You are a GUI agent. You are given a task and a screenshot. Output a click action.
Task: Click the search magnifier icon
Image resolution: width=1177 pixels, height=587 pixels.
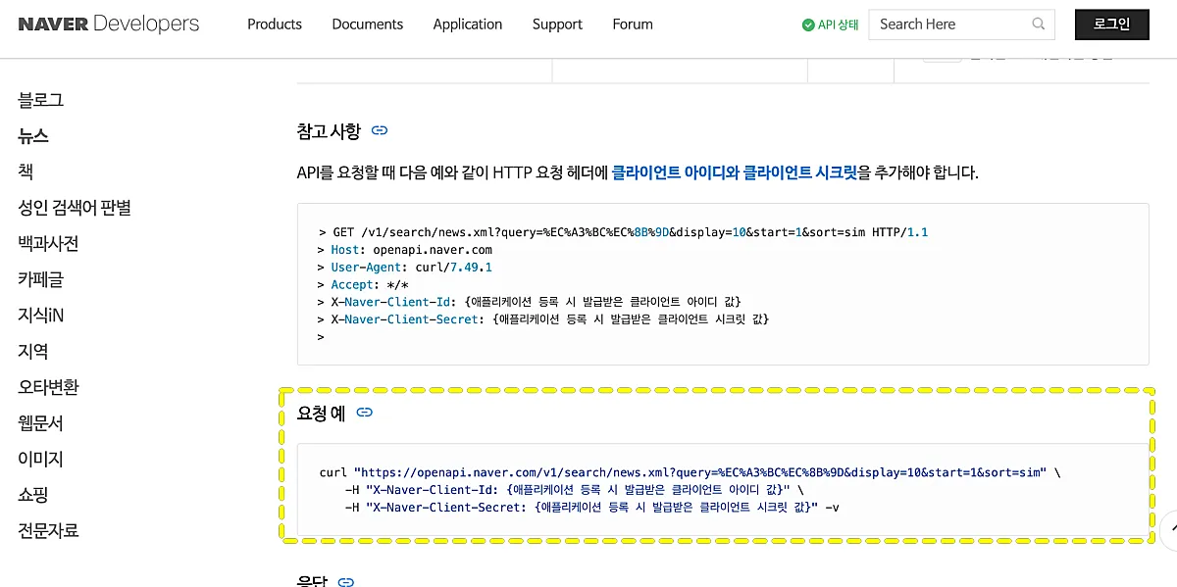coord(1039,24)
